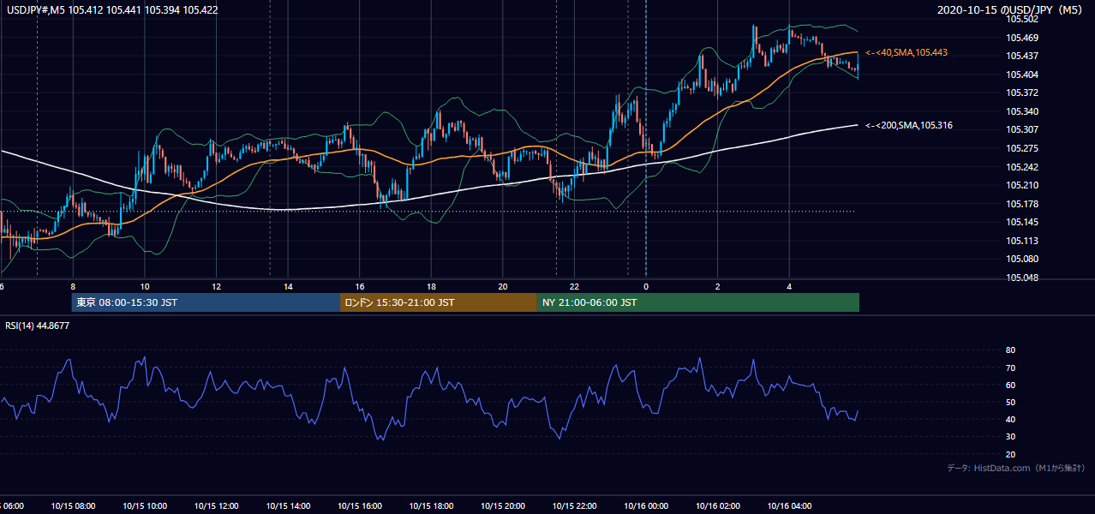Click the 東京 08:00-15:30 JST session bar
Screen dimensions: 1095x514
206,302
